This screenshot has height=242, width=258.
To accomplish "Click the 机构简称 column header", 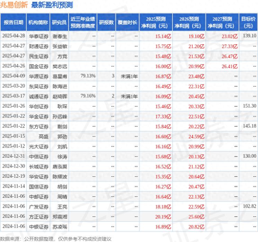I will point(38,22).
